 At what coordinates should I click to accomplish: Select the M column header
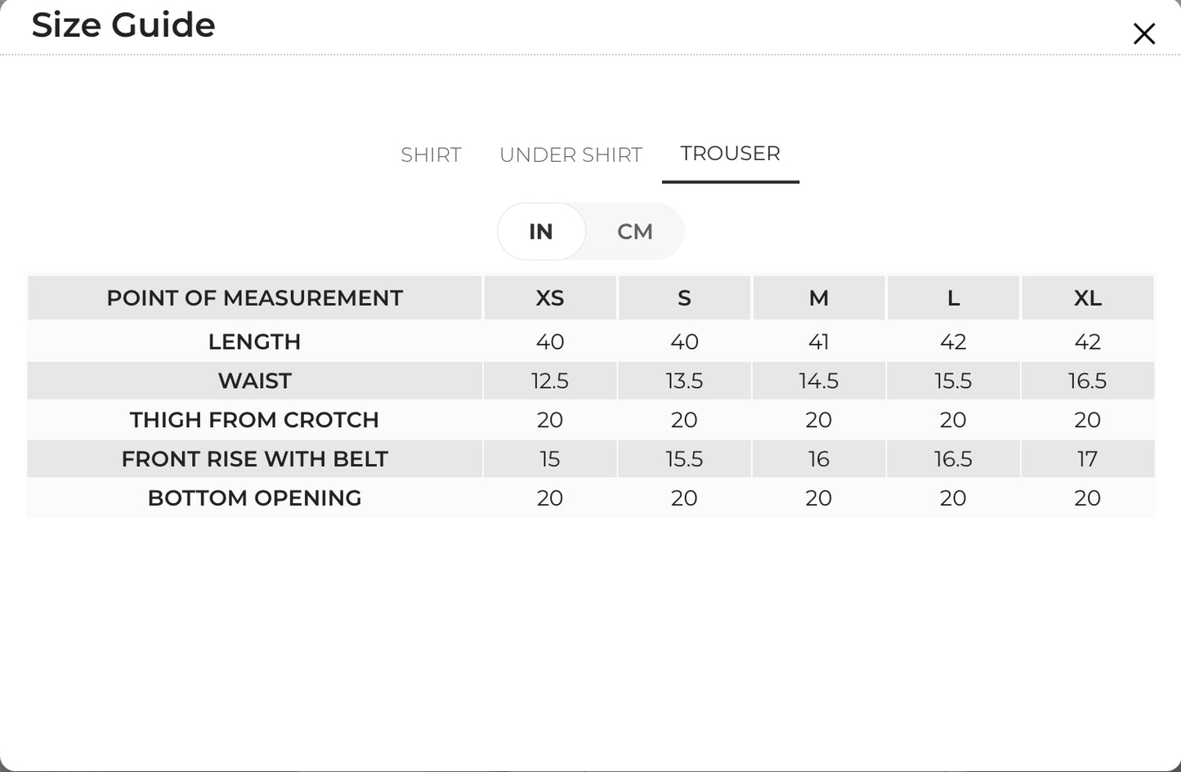[x=818, y=298]
